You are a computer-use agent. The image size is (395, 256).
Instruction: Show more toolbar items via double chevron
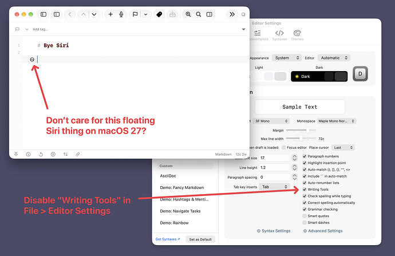coord(232,14)
